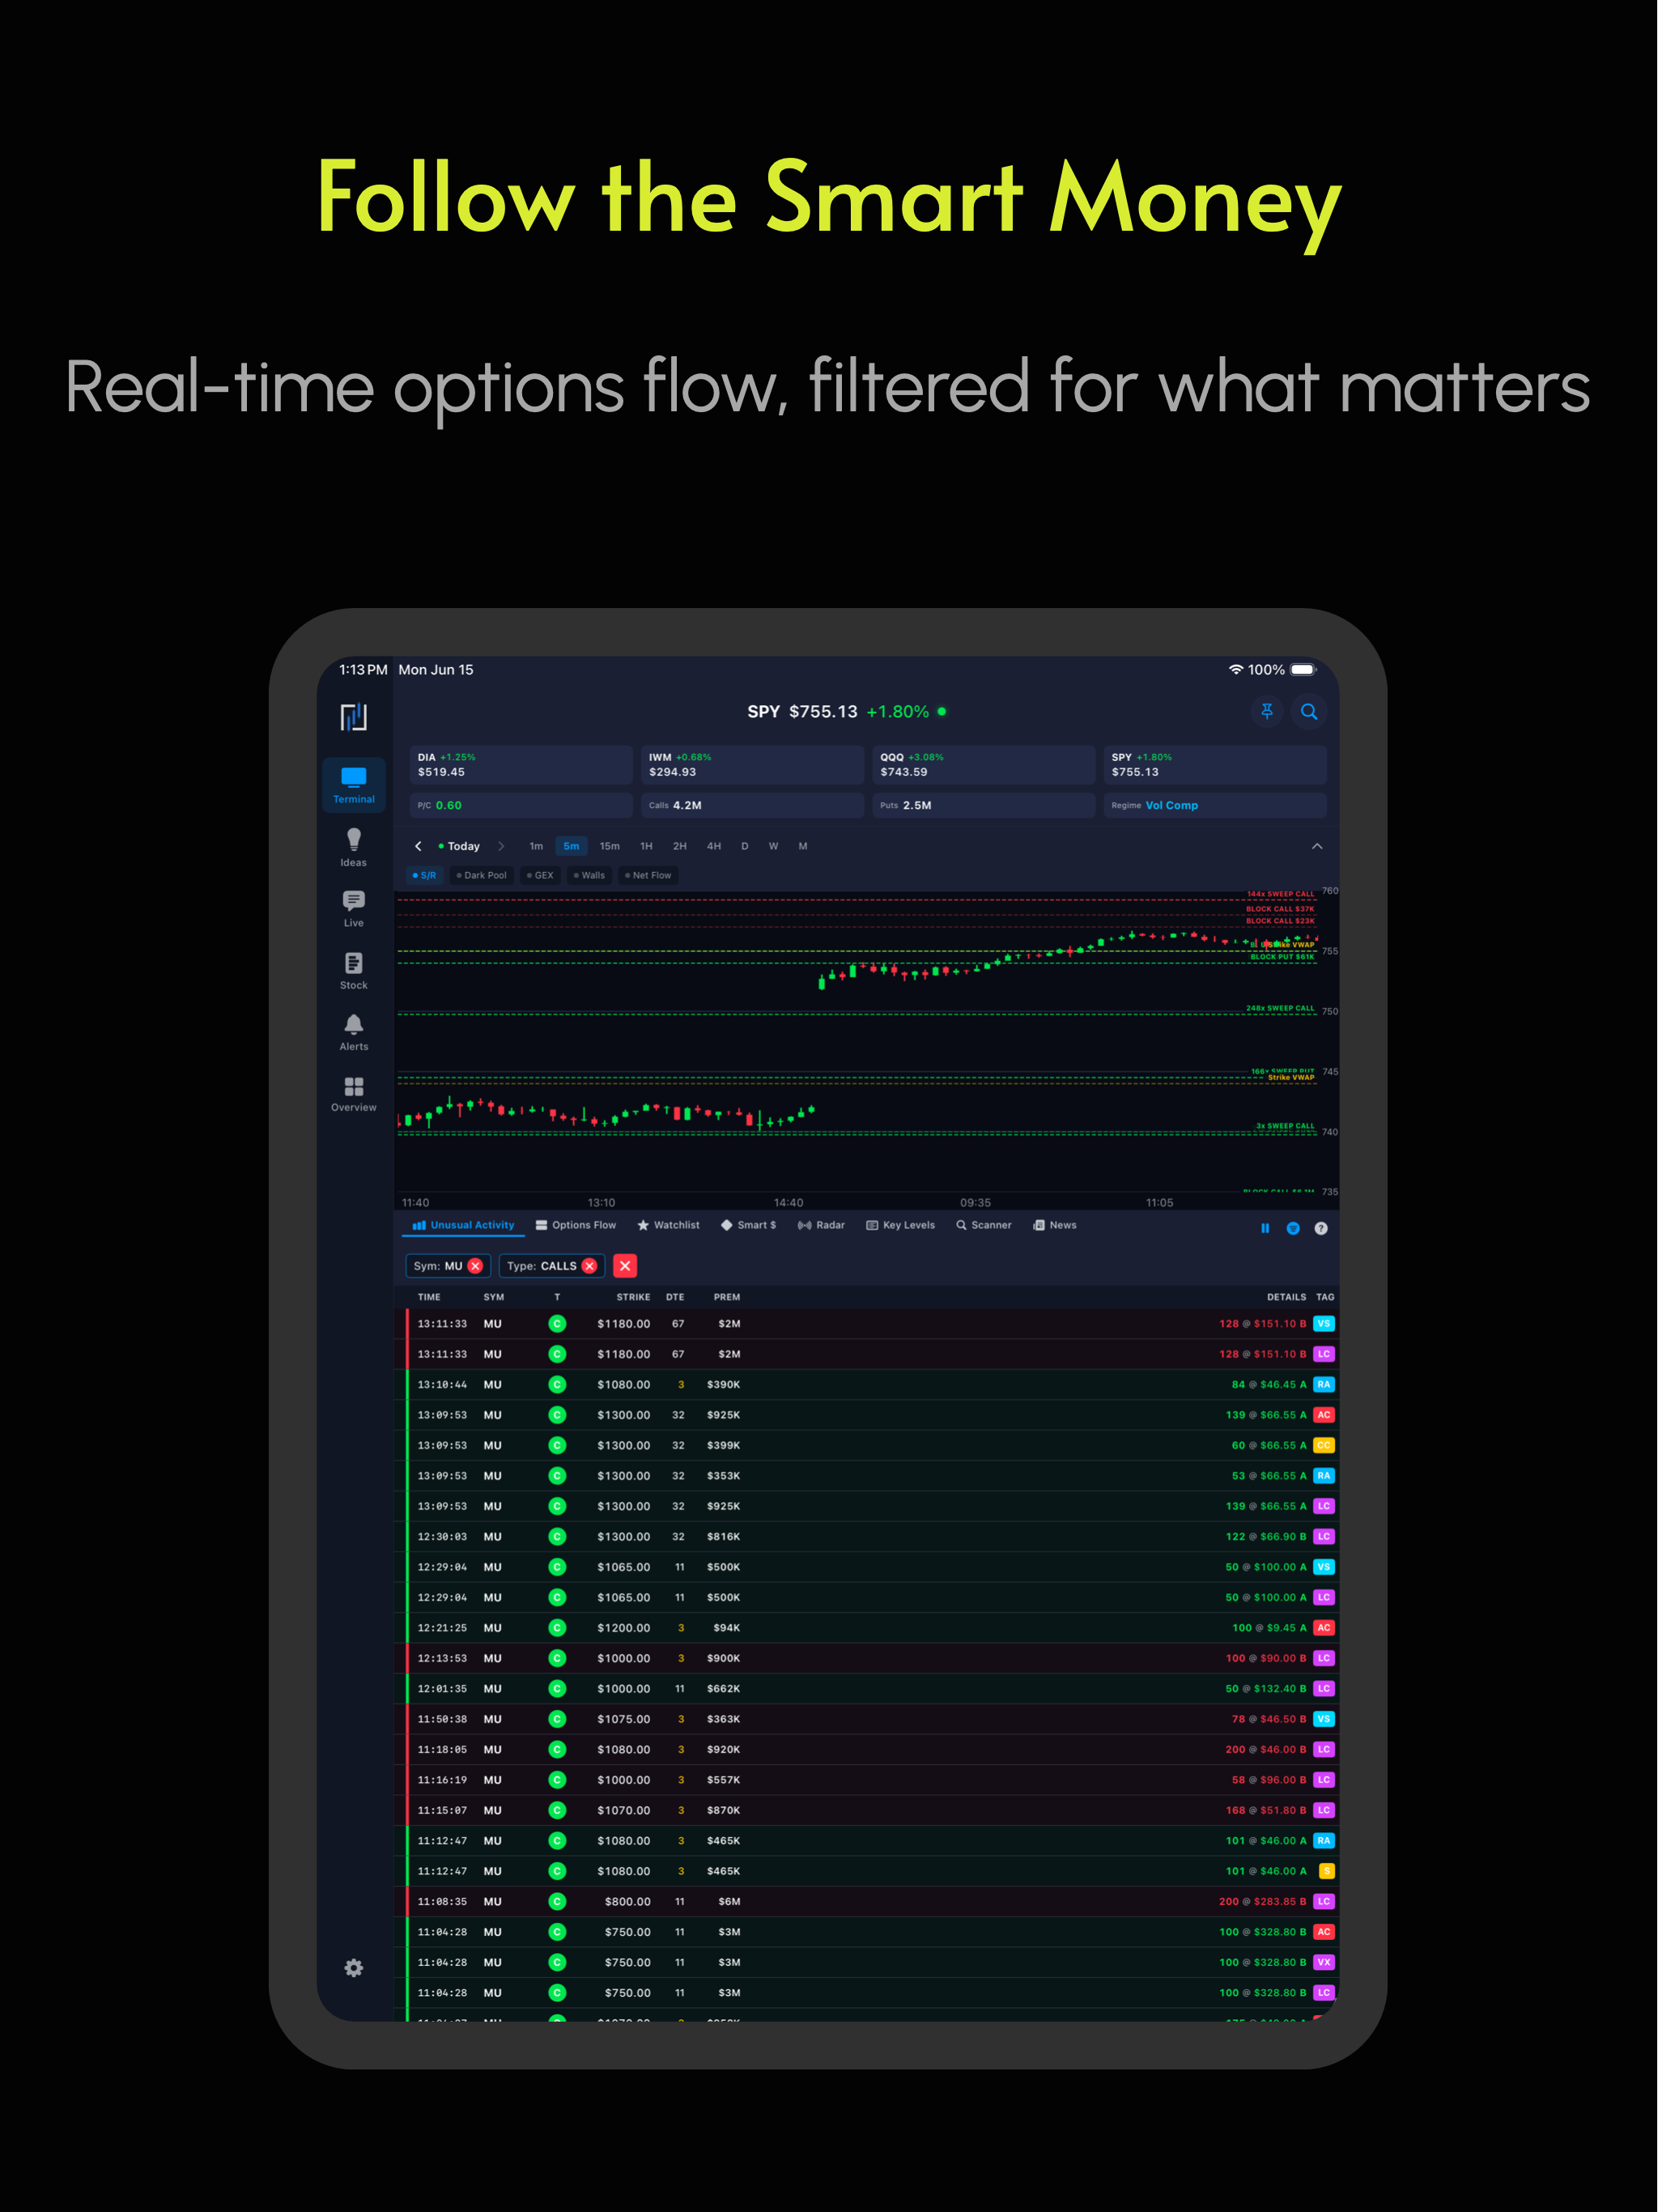Switch to the Smart $ tab
This screenshot has width=1658, height=2212.
tap(748, 1225)
